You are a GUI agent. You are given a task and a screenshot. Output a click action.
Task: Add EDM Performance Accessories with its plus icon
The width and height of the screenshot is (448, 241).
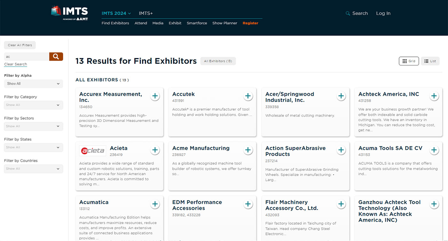tap(248, 204)
